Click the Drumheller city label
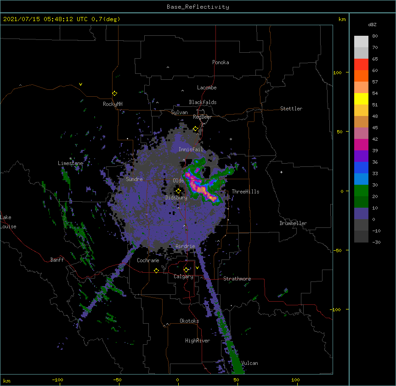 [x=293, y=223]
